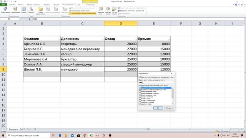
Task: Go to the Следующее comment
Action: [64, 10]
